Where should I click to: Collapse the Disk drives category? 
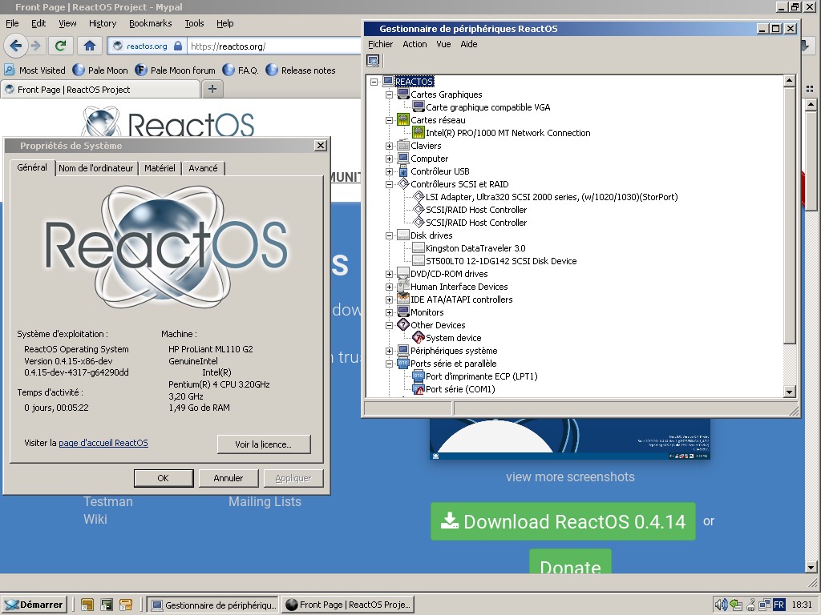coord(389,235)
